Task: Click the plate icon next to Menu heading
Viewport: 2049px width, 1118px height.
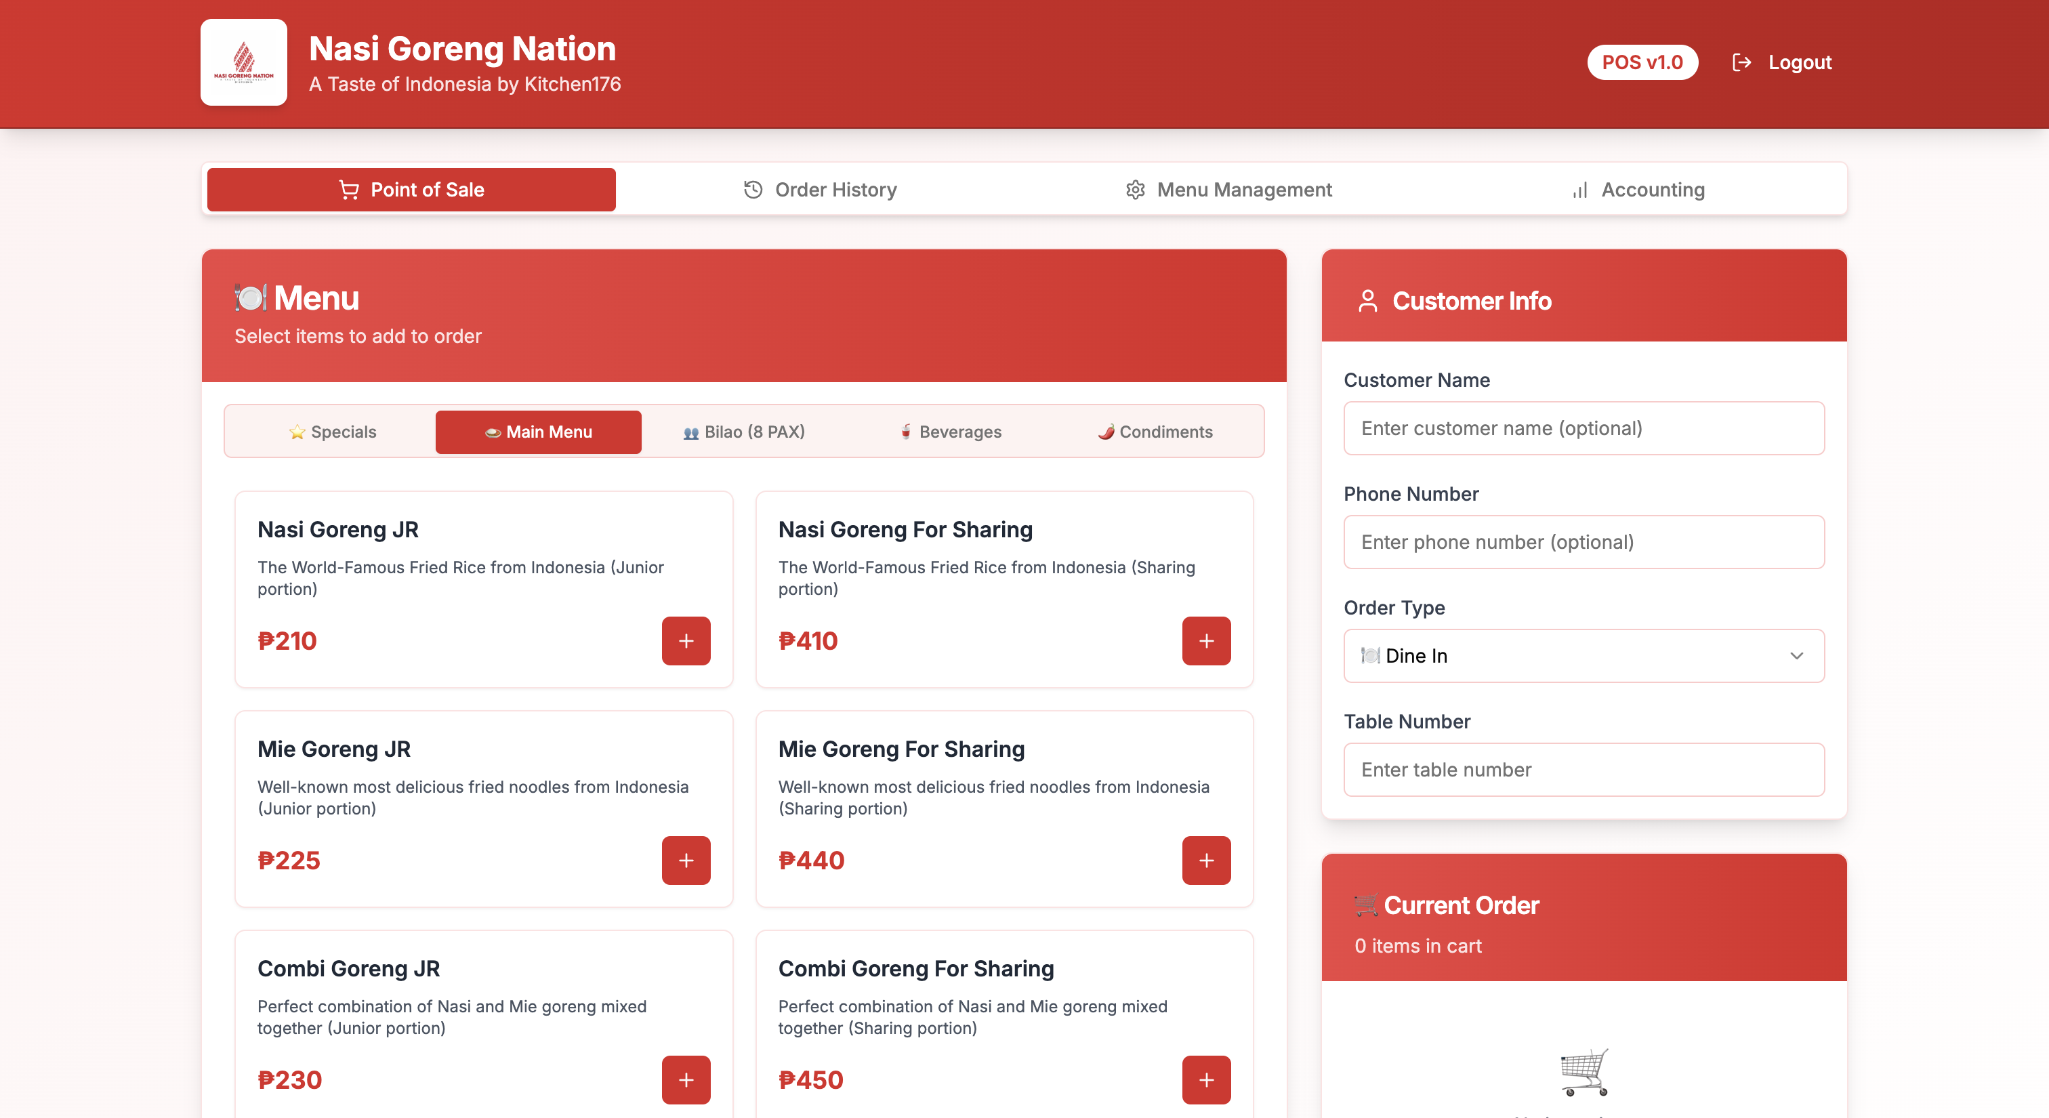Action: pos(251,298)
